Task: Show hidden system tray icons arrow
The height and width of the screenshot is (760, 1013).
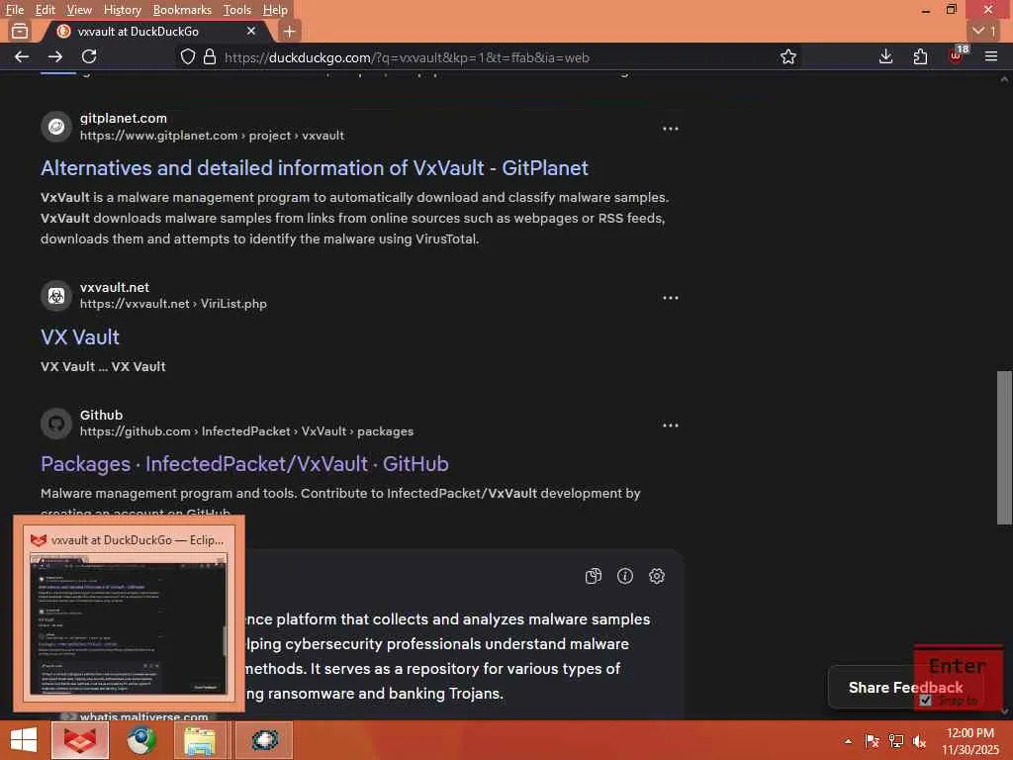Action: pyautogui.click(x=848, y=741)
